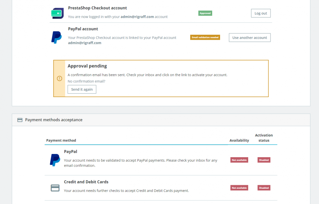Click the PayPal payment method title
319x204 pixels.
pos(70,151)
